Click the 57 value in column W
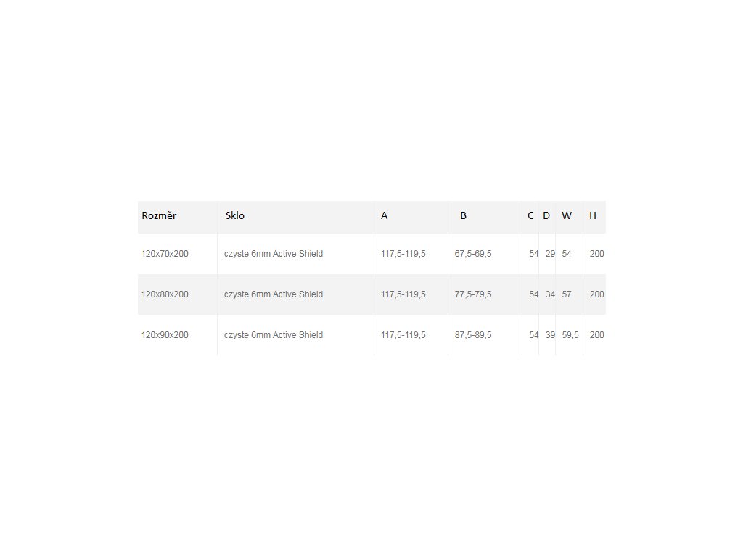743x557 pixels. point(567,294)
